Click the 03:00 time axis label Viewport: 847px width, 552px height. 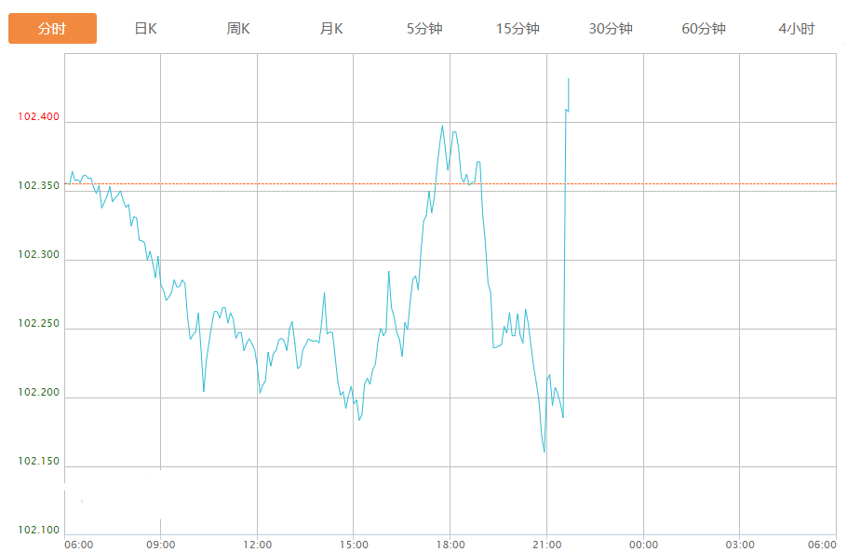click(740, 545)
